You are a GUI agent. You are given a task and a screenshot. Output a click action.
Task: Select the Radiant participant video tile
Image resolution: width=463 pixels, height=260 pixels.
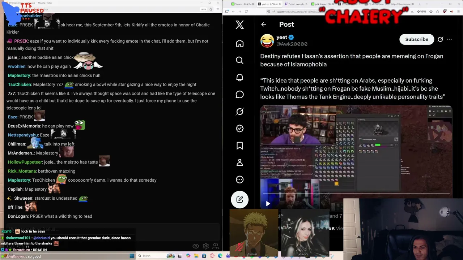(x=254, y=233)
